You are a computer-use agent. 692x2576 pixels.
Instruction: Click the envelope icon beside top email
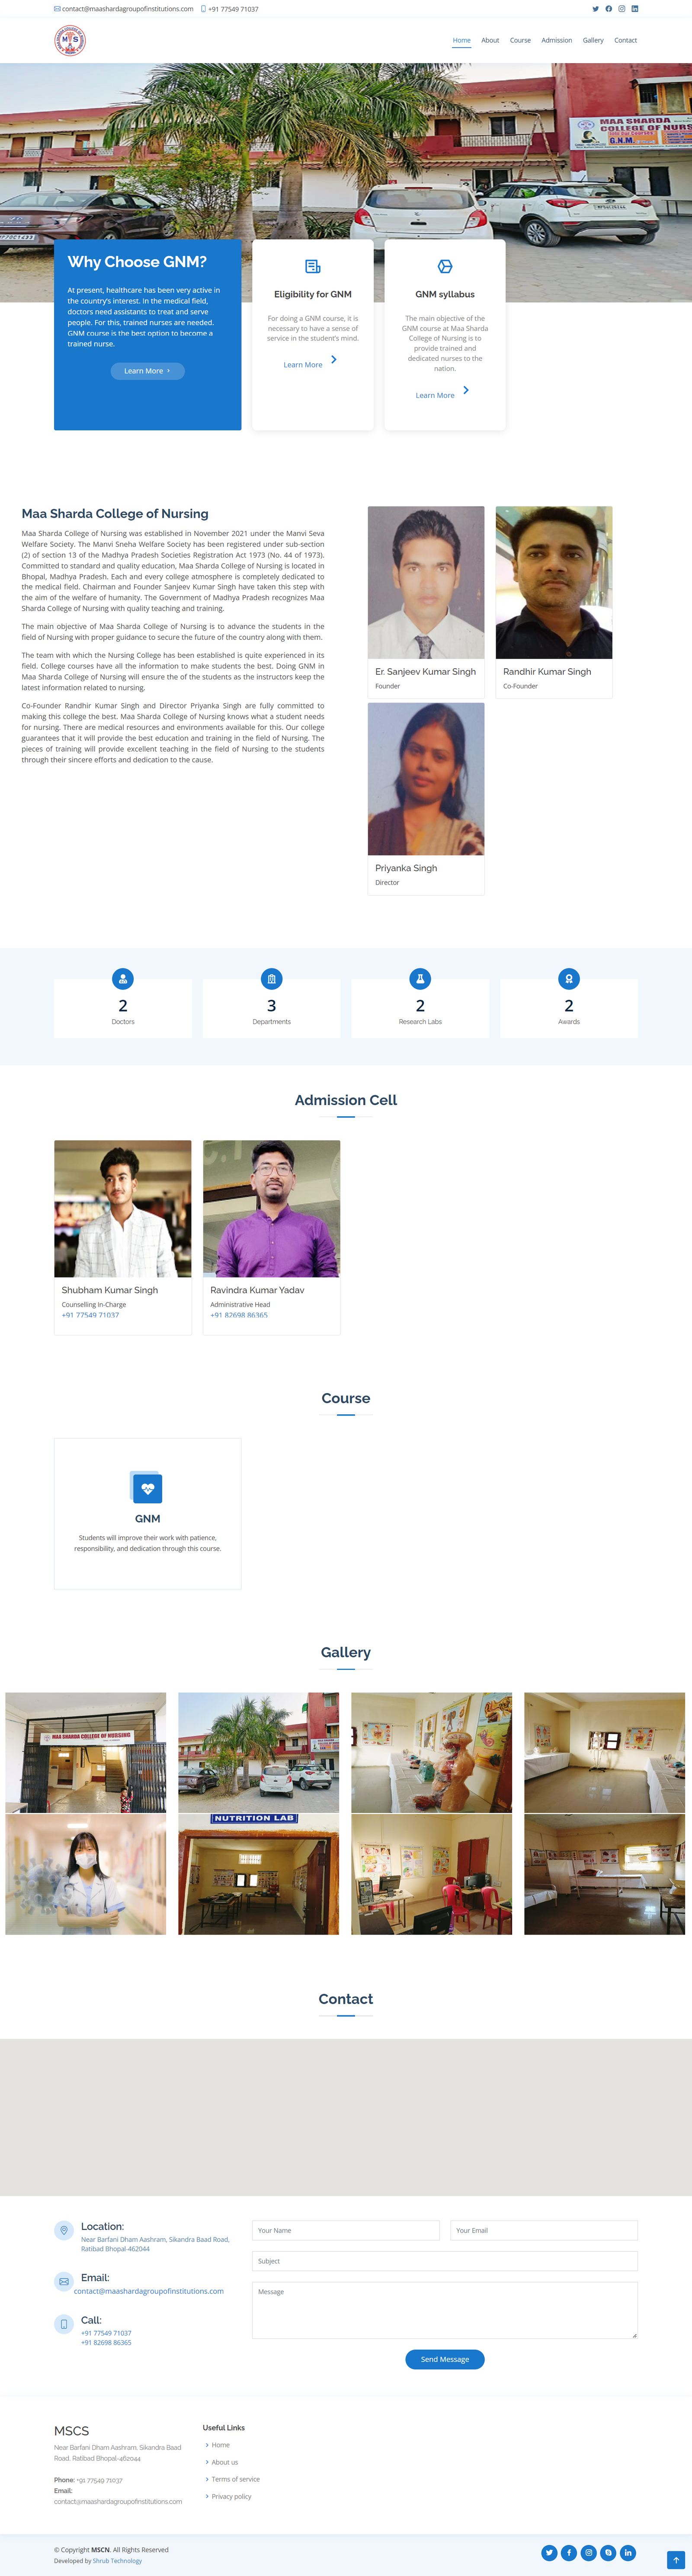57,9
